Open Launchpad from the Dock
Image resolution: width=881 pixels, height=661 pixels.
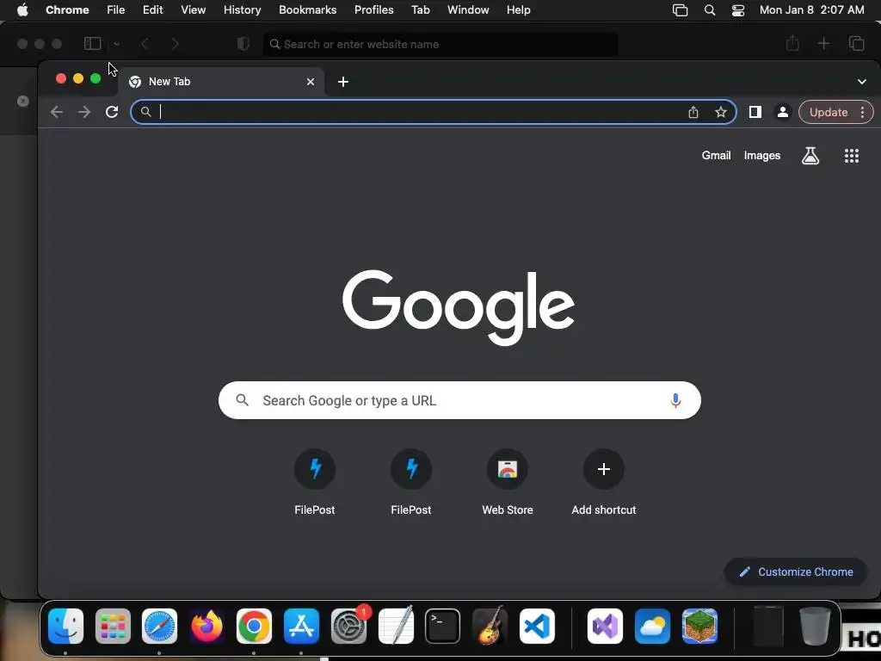(113, 627)
